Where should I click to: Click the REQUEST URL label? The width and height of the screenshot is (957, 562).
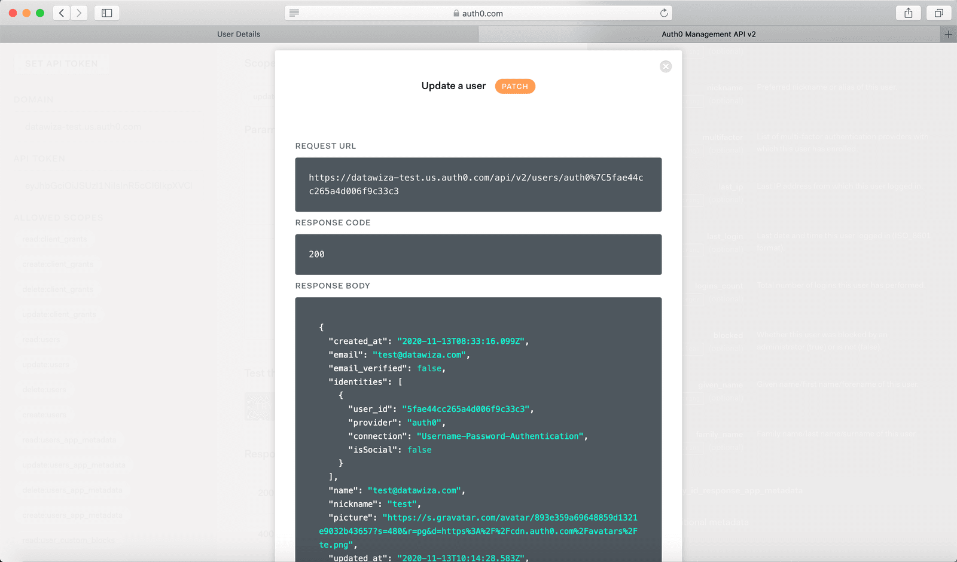(x=325, y=146)
